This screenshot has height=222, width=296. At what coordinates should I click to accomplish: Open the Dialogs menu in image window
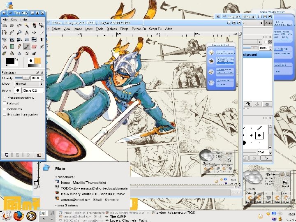pos(112,29)
